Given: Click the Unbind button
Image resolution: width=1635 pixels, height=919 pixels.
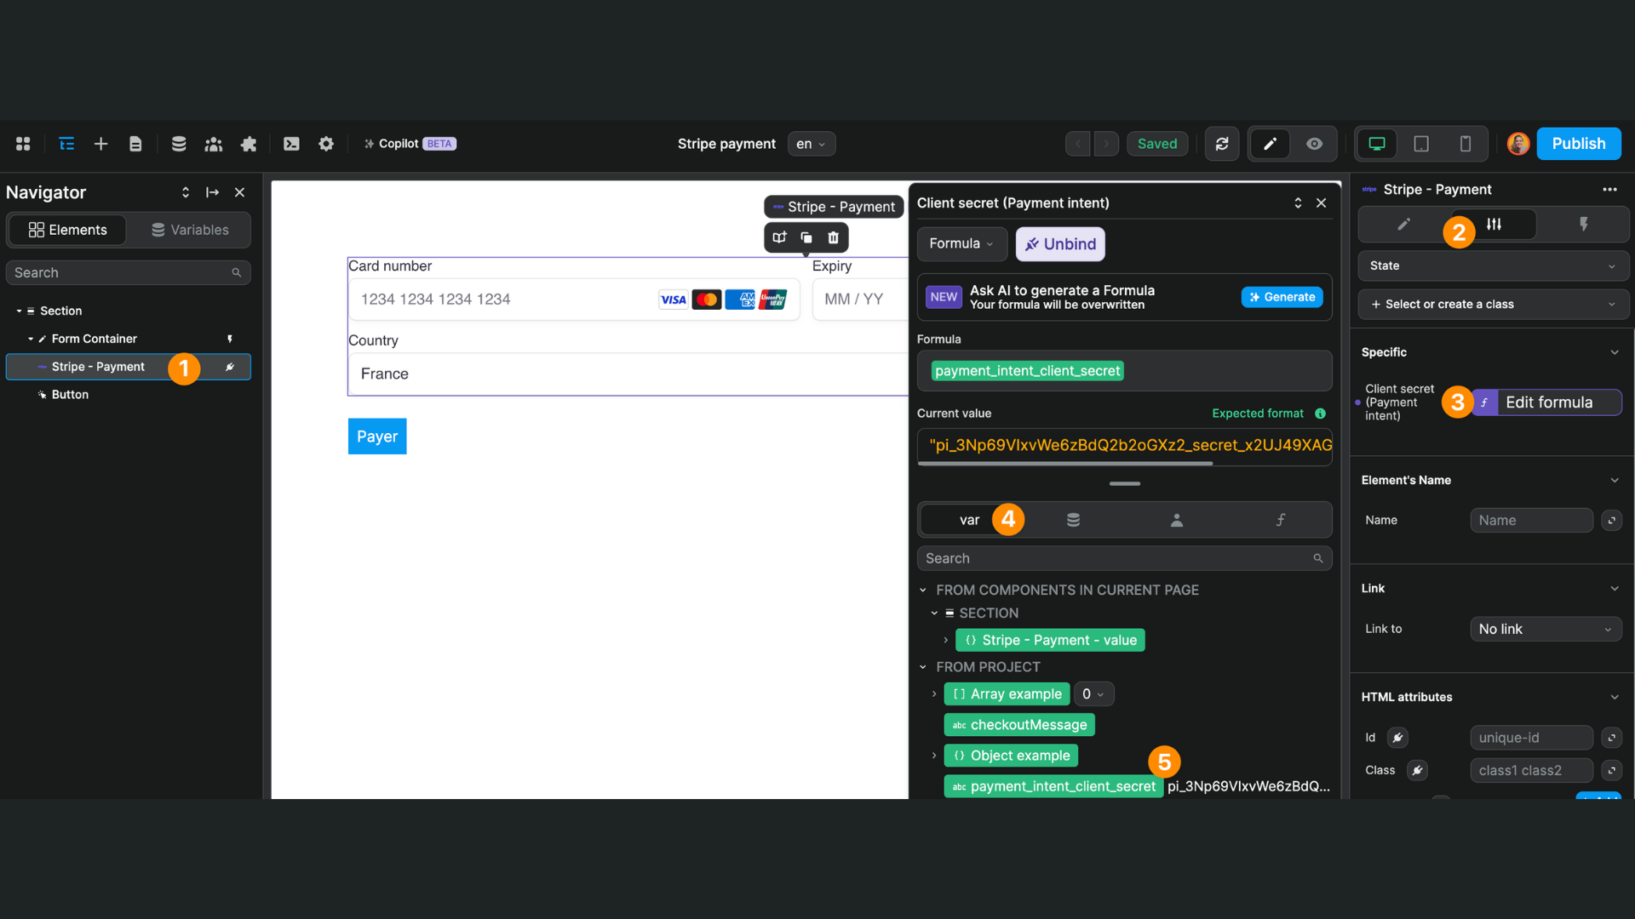Looking at the screenshot, I should pyautogui.click(x=1060, y=244).
